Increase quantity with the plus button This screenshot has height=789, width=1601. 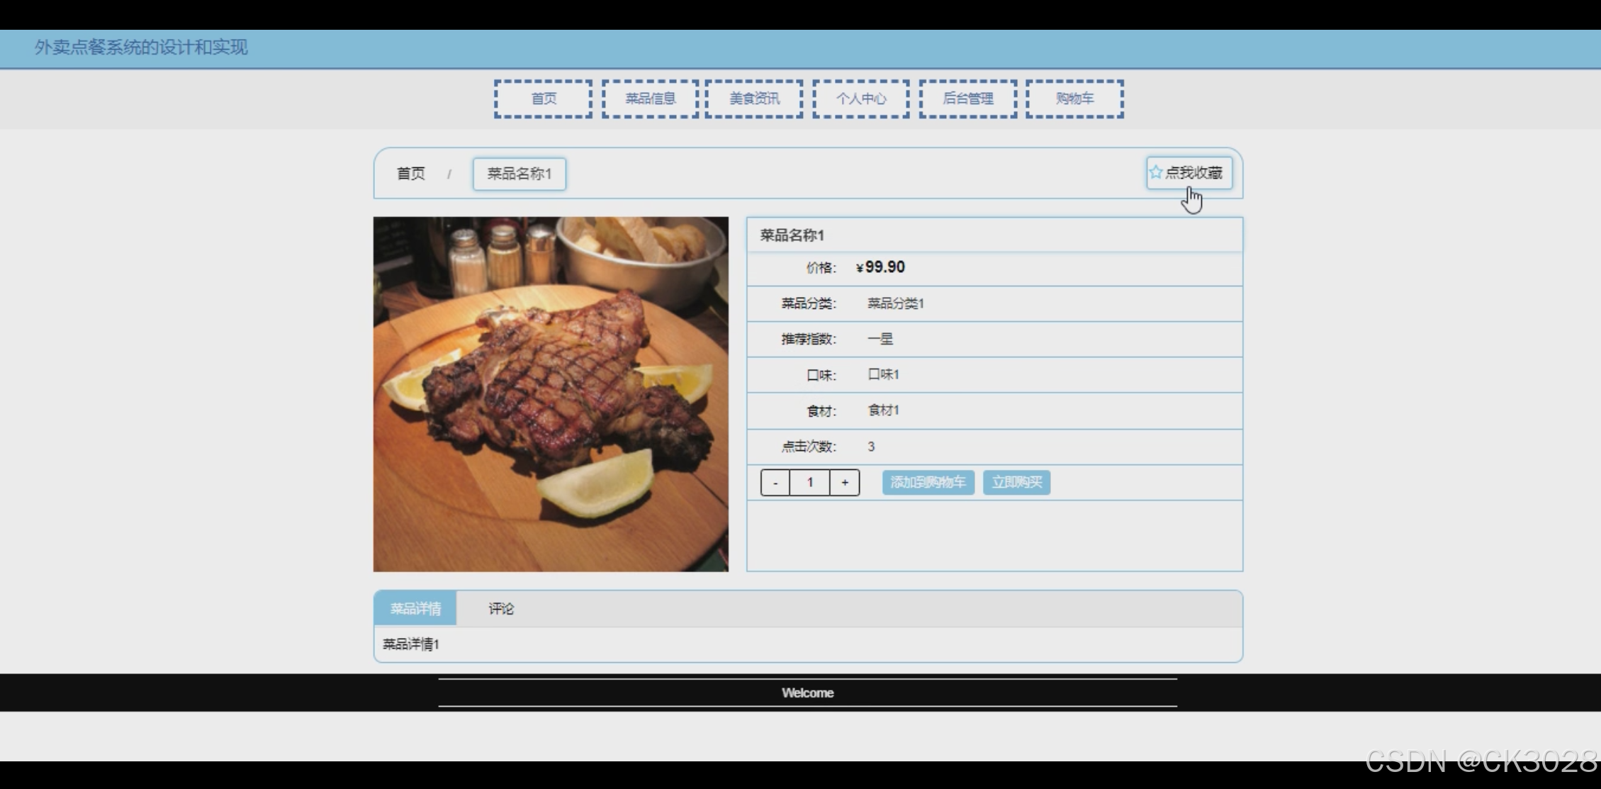click(x=845, y=483)
